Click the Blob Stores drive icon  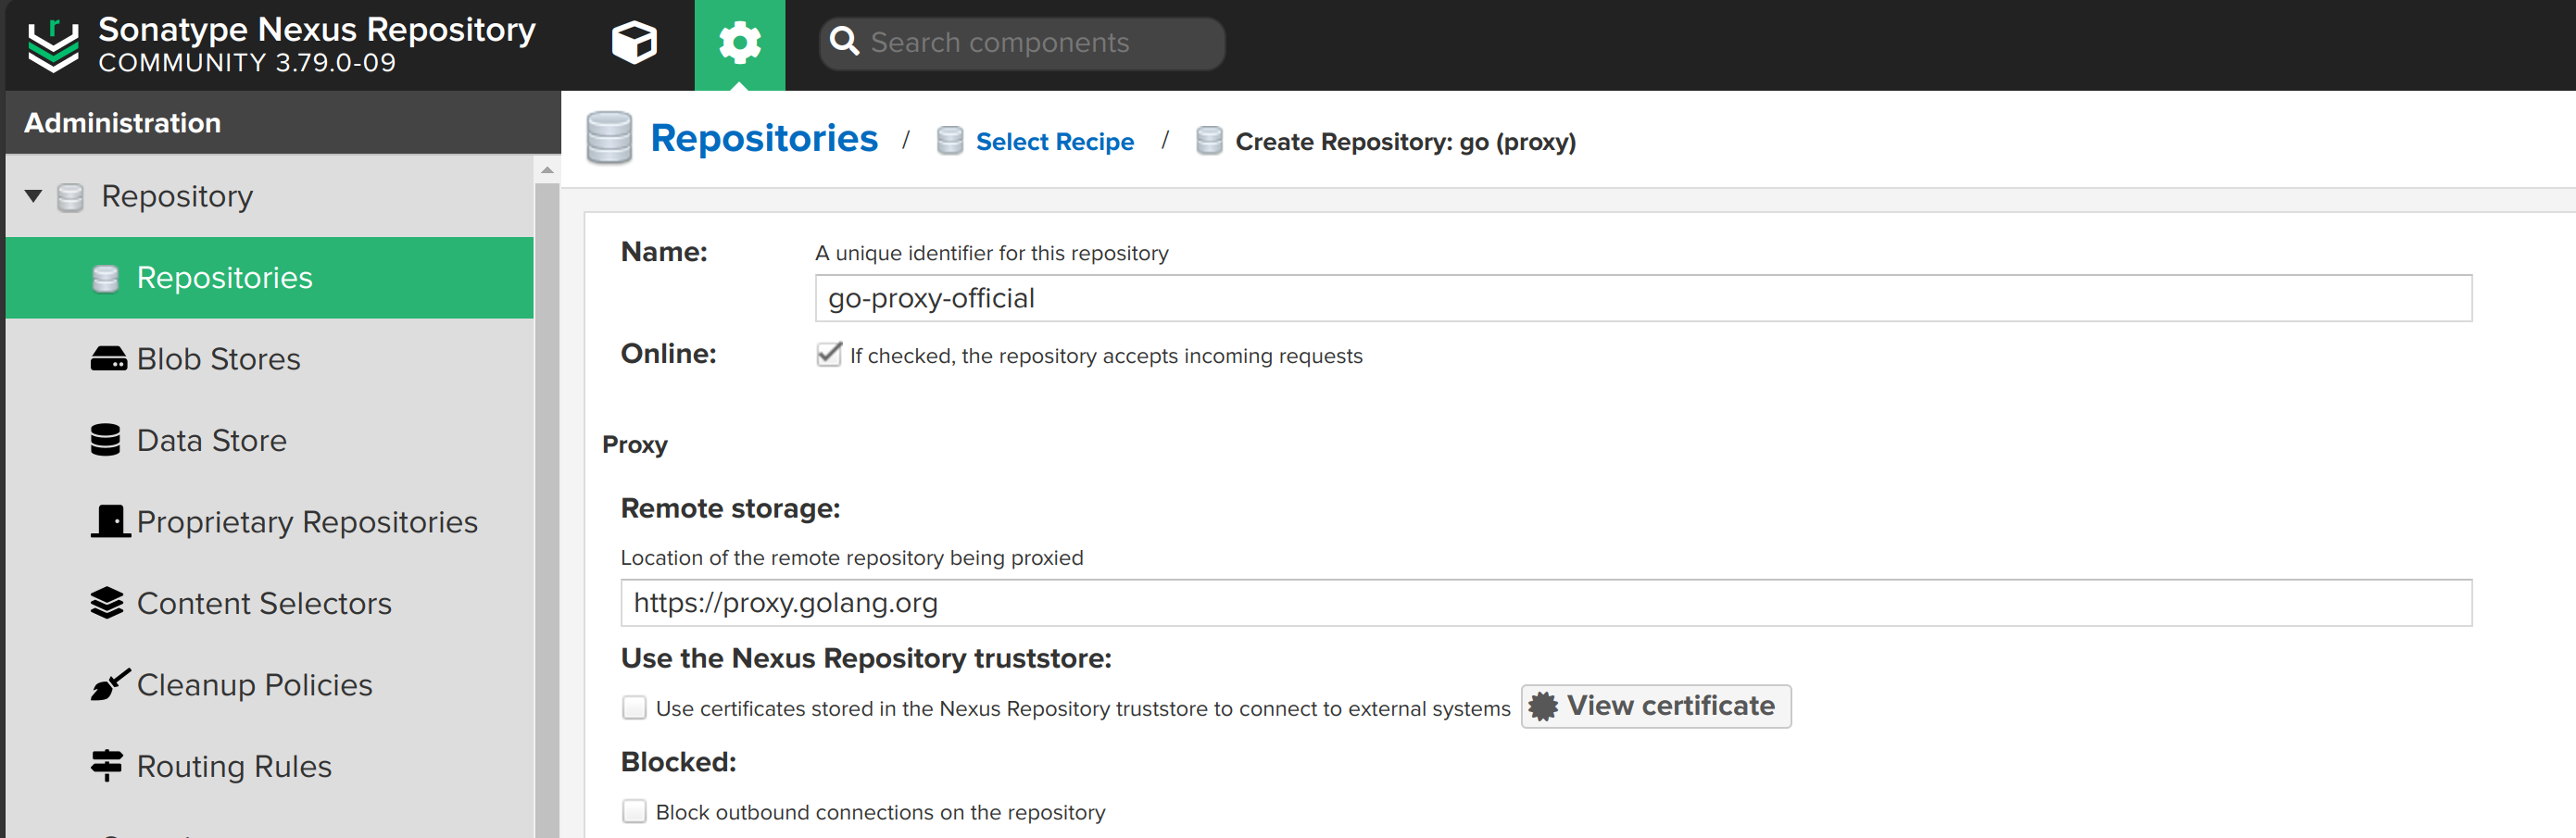tap(108, 359)
